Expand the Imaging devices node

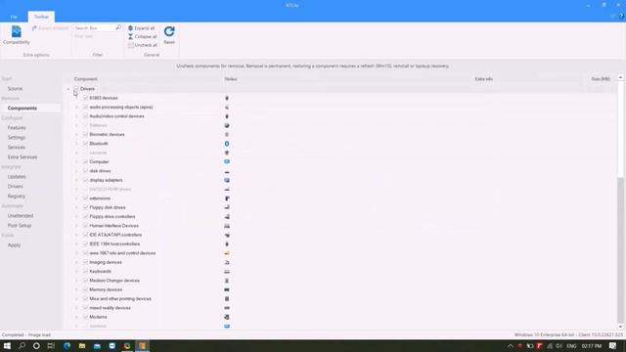click(76, 262)
